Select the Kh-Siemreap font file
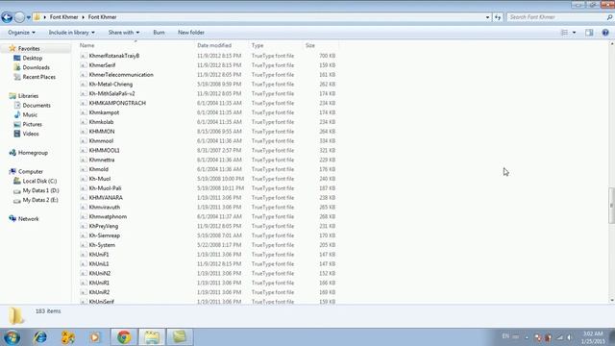Image resolution: width=615 pixels, height=346 pixels. [x=105, y=235]
